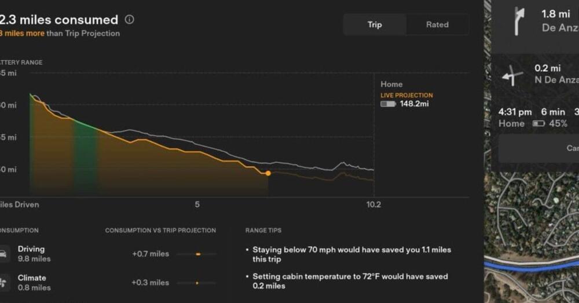Select the Climate fan icon
This screenshot has height=303, width=579.
click(x=3, y=282)
